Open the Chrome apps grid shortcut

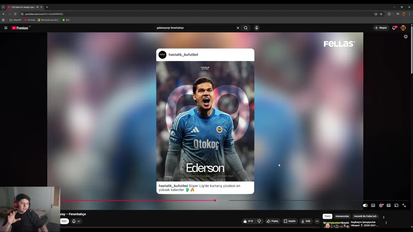[x=3, y=20]
